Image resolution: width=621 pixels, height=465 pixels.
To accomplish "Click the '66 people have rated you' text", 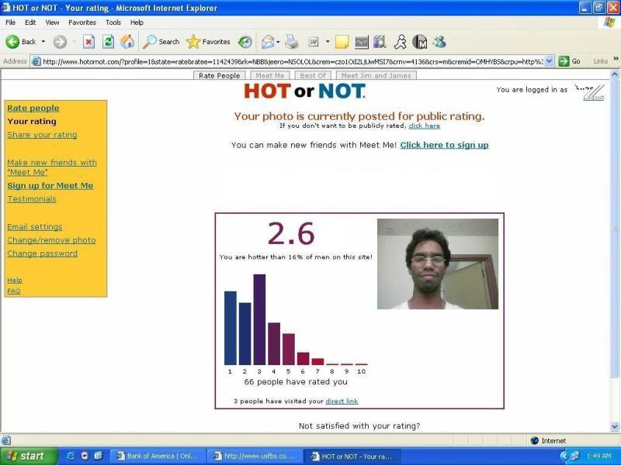I will 296,382.
